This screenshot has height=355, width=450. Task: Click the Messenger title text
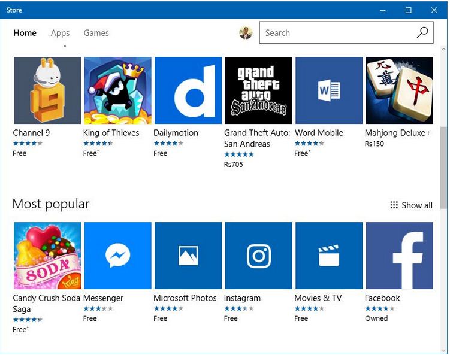[x=103, y=298]
